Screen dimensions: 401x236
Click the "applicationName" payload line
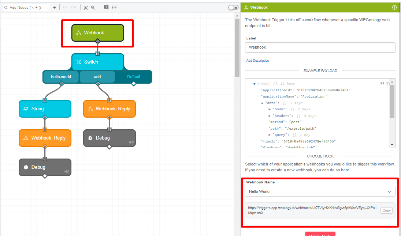pos(294,96)
